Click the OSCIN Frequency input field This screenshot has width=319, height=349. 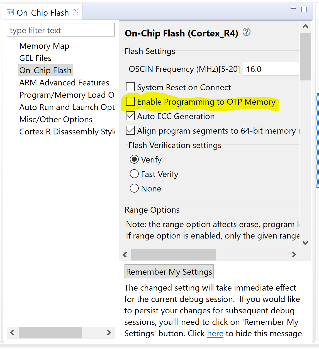[271, 69]
